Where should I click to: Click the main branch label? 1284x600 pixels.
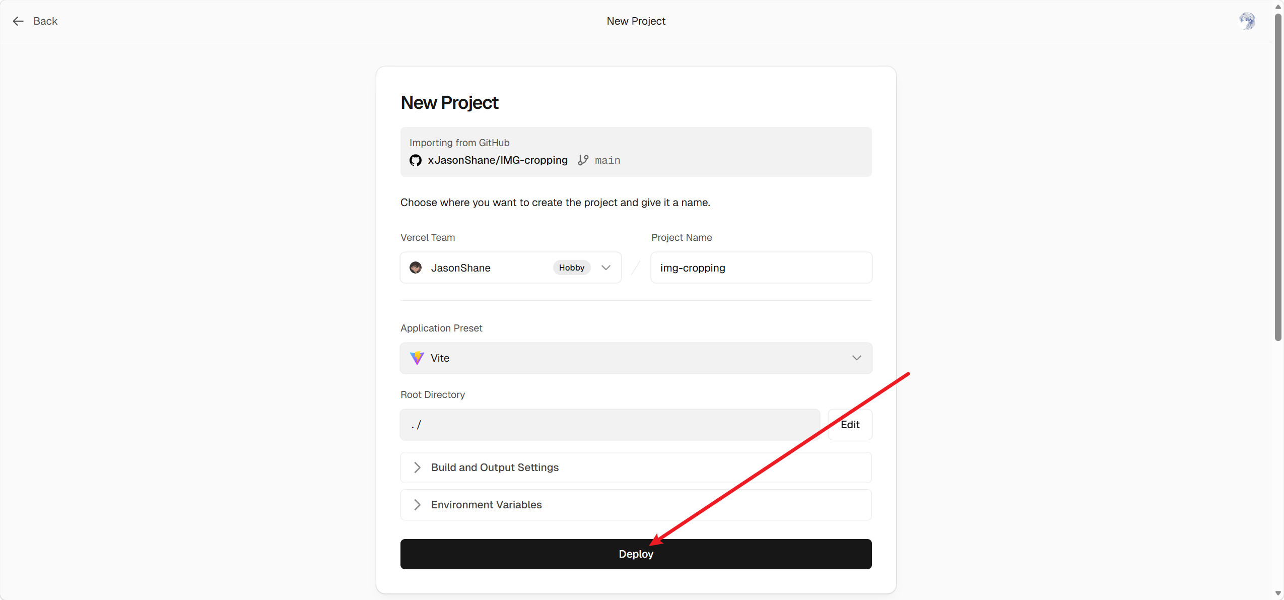point(607,160)
